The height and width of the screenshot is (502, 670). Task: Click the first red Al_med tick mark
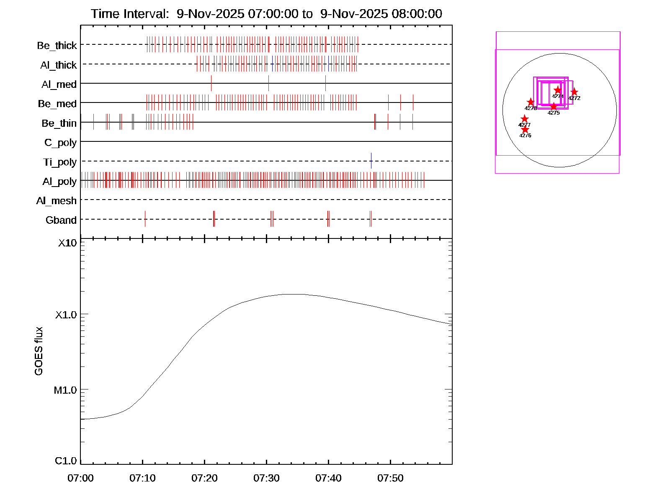[211, 83]
